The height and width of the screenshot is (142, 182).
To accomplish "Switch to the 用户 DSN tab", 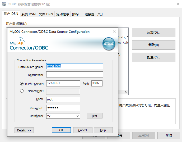I will [11, 14].
